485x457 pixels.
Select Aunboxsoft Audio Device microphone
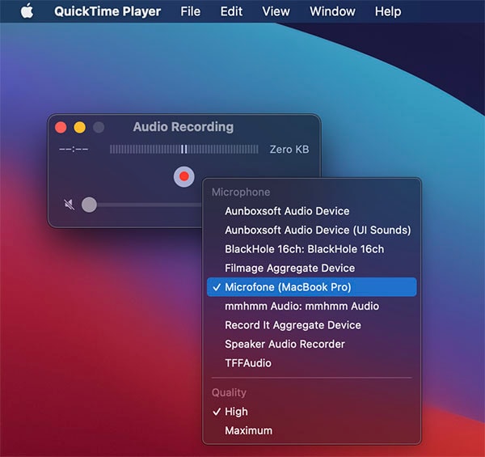click(x=311, y=211)
